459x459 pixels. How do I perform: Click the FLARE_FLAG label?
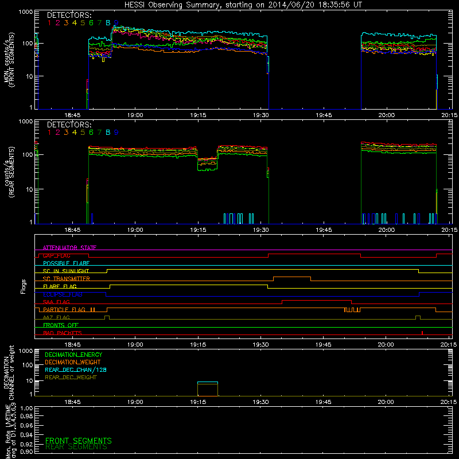[x=60, y=286]
